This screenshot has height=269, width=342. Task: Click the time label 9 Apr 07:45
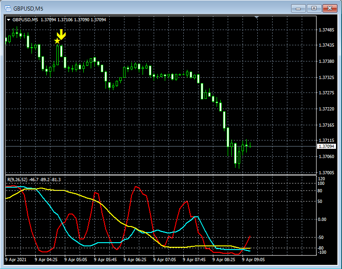pos(194,260)
